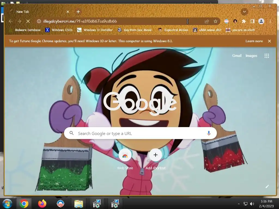The width and height of the screenshot is (279, 209).
Task: Open Gmail link
Action: (237, 56)
